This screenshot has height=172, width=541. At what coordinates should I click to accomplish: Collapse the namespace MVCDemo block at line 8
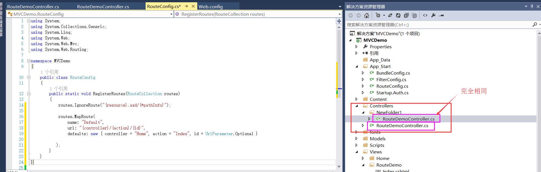click(29, 61)
